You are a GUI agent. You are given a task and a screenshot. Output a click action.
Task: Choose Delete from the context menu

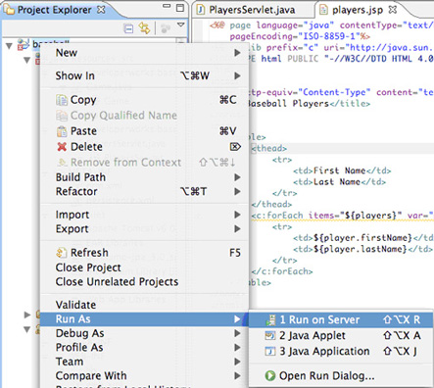pos(144,147)
